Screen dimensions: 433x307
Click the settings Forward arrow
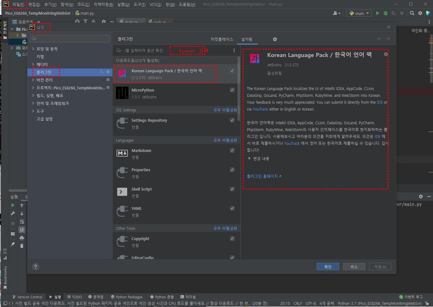coord(388,39)
